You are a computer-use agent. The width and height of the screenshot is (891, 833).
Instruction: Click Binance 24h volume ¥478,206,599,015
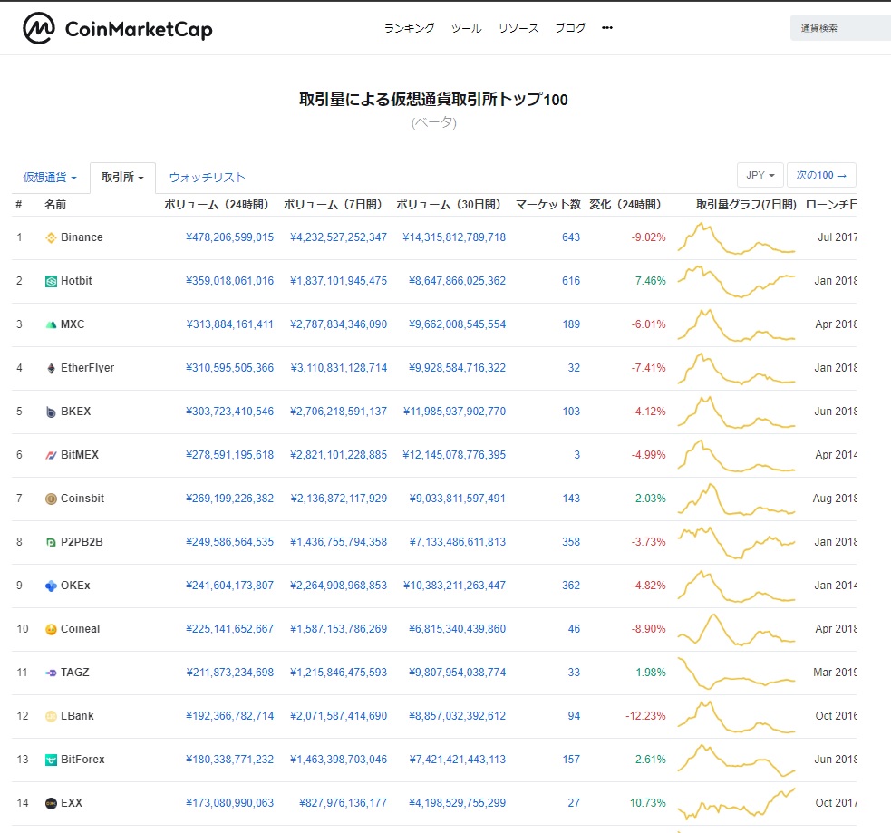tap(229, 237)
